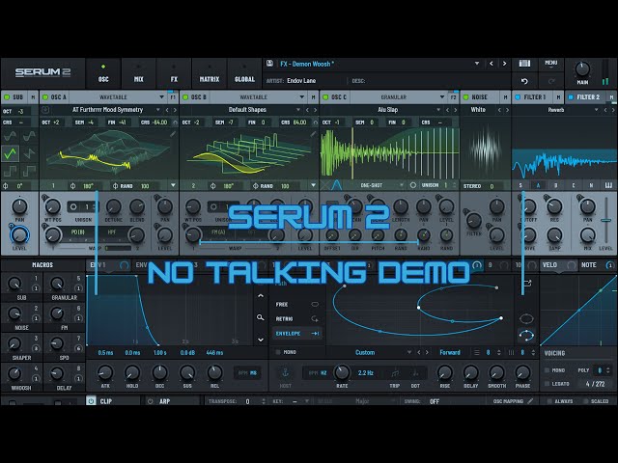Switch to the FX tab
Image resolution: width=618 pixels, height=463 pixels.
pyautogui.click(x=174, y=73)
